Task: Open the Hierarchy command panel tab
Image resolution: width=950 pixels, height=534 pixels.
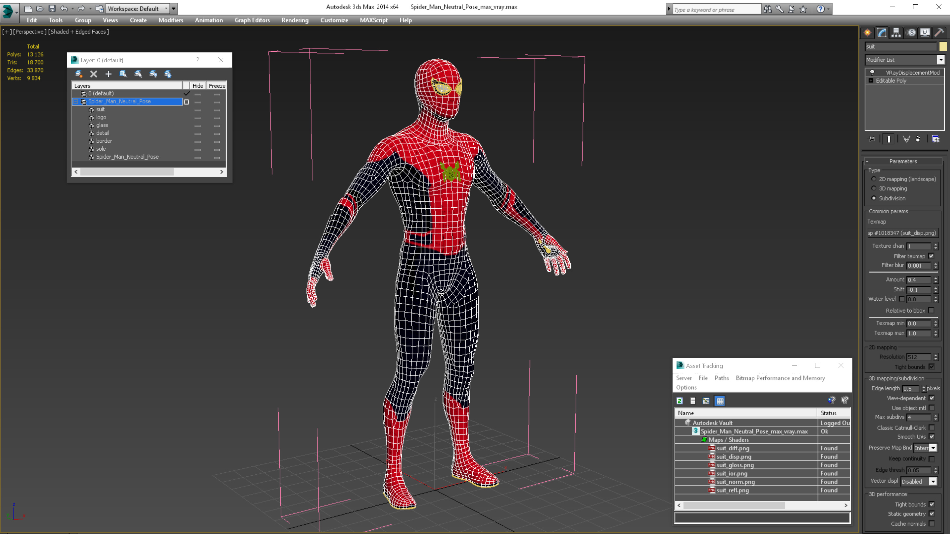Action: point(896,32)
